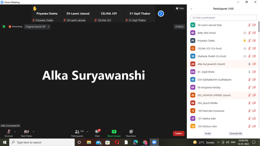The height and width of the screenshot is (146, 260).
Task: Expand participants options arrow beside count
Action: tap(87, 132)
